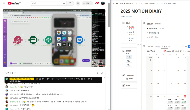Click the 12월 1일 calendar cell
This screenshot has height=110, width=190.
click(149, 62)
